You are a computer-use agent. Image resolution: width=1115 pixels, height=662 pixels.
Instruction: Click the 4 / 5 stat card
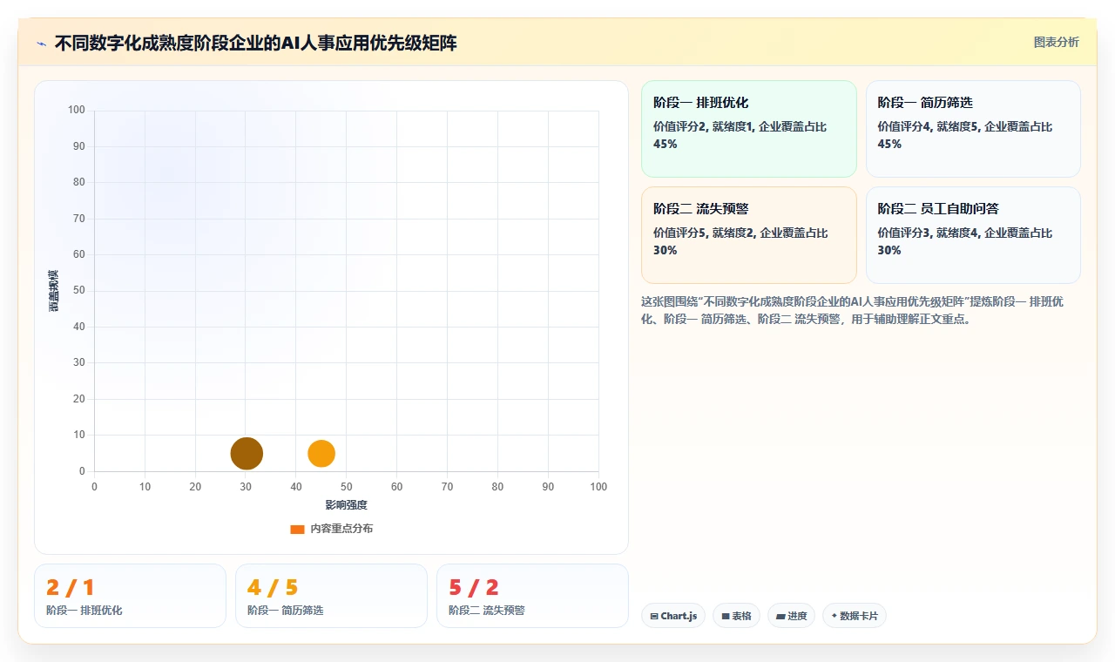click(331, 596)
